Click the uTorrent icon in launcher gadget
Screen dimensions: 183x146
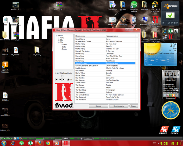(x=170, y=31)
